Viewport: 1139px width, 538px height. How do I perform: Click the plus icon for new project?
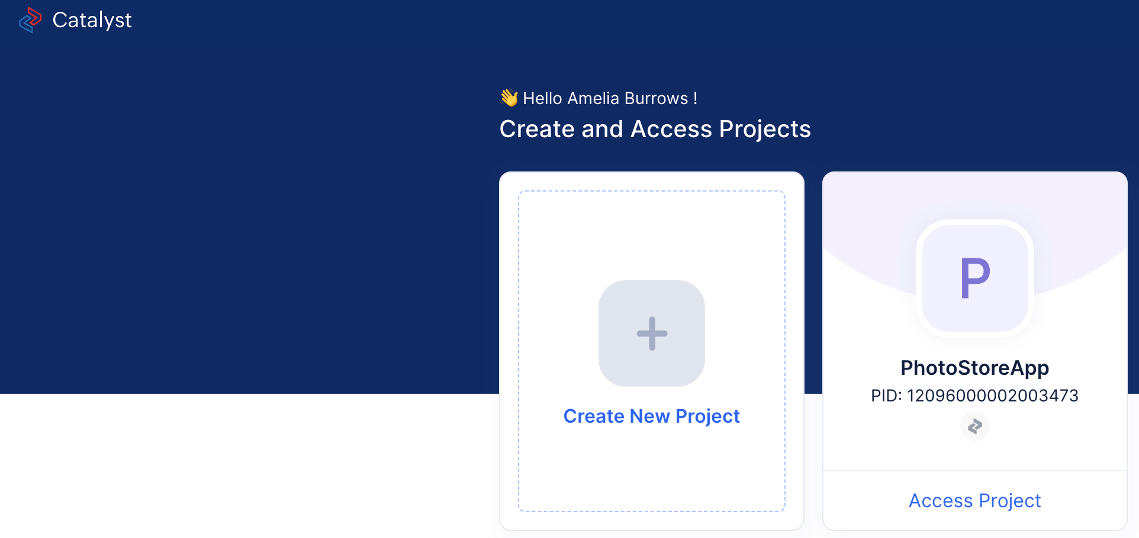pyautogui.click(x=652, y=333)
